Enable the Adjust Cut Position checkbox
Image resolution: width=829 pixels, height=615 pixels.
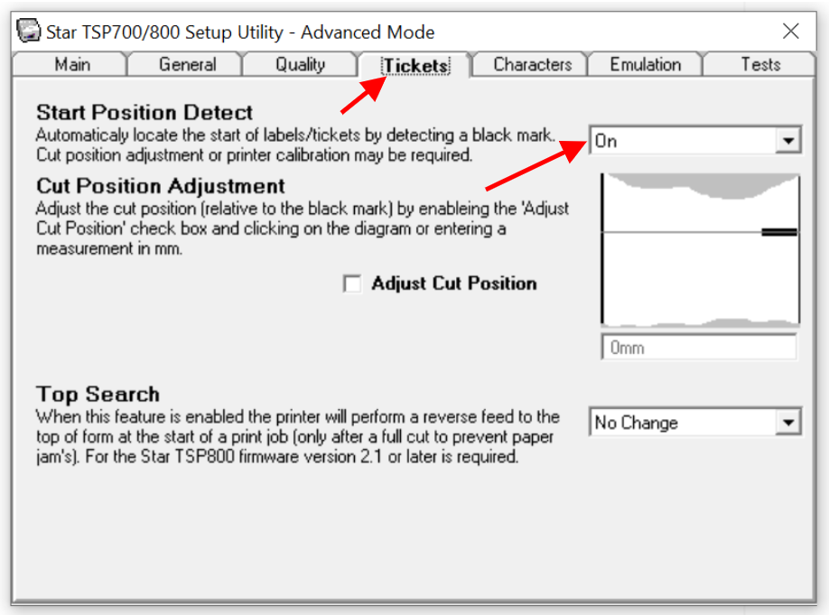(352, 284)
